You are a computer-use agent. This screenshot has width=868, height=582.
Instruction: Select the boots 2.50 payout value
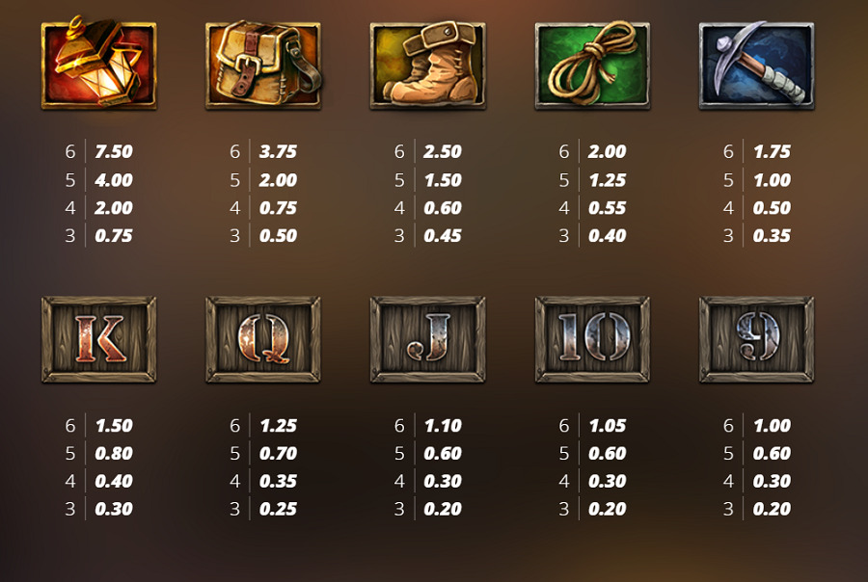(443, 151)
